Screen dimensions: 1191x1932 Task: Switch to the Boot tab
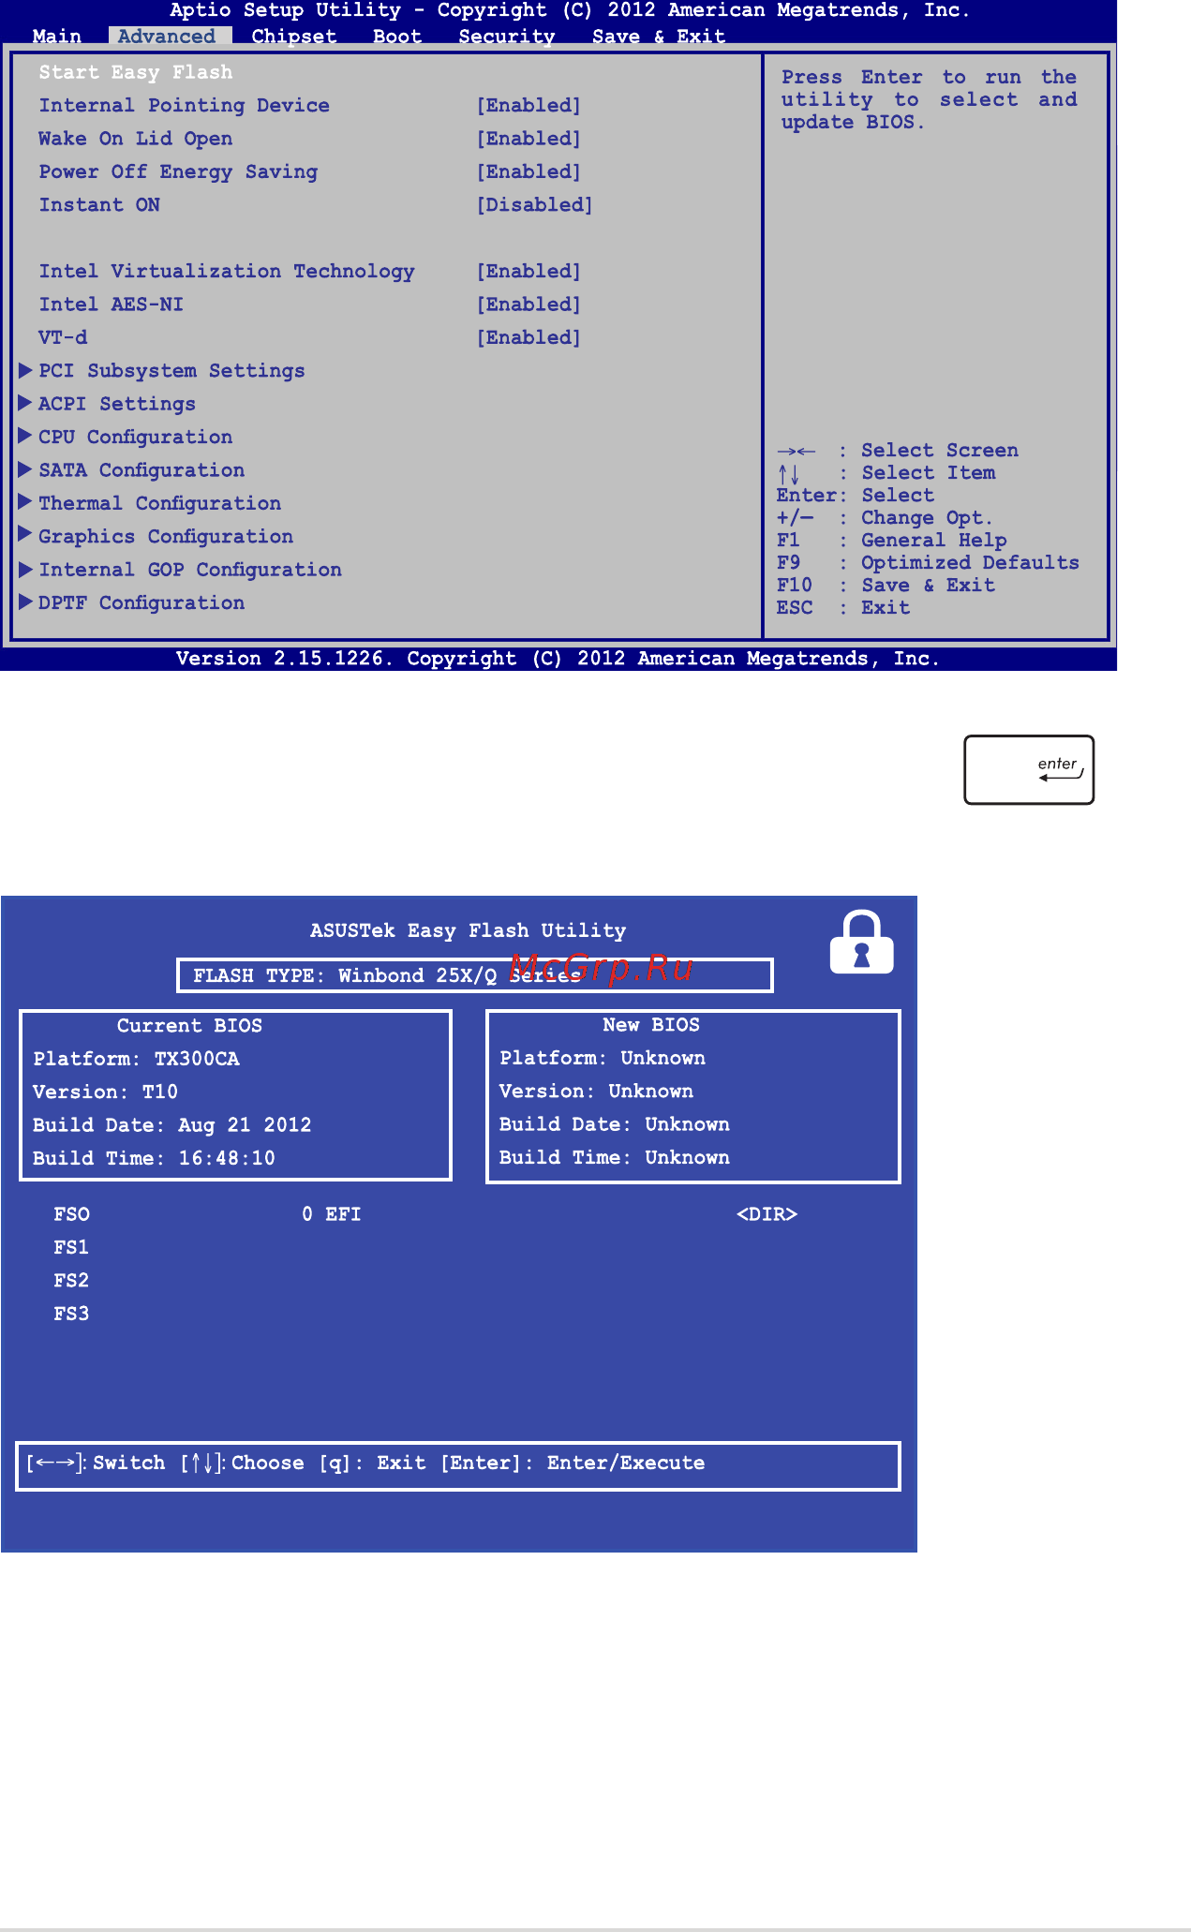point(397,37)
